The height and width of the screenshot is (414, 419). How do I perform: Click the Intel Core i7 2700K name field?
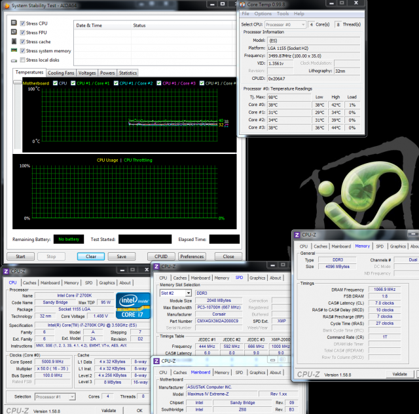(75, 295)
